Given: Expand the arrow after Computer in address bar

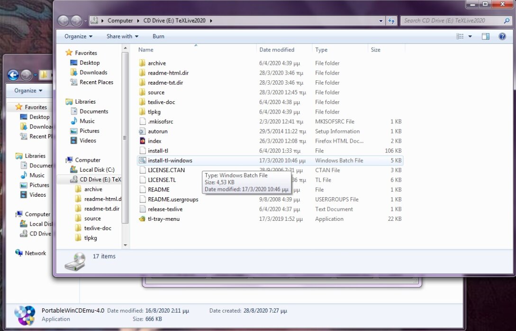Looking at the screenshot, I should [x=138, y=21].
